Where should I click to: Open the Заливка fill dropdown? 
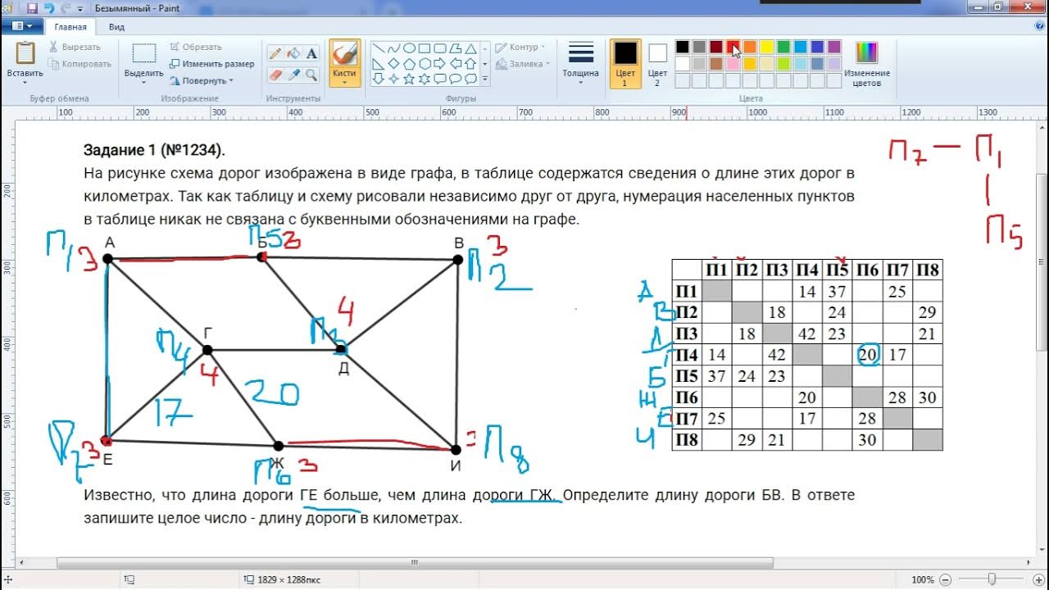coord(523,64)
